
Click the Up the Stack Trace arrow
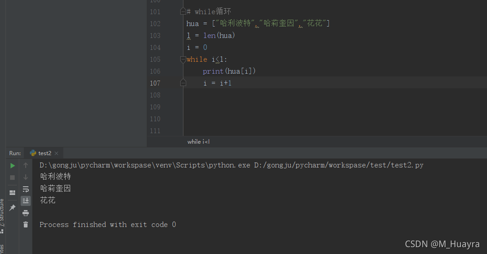tap(26, 165)
